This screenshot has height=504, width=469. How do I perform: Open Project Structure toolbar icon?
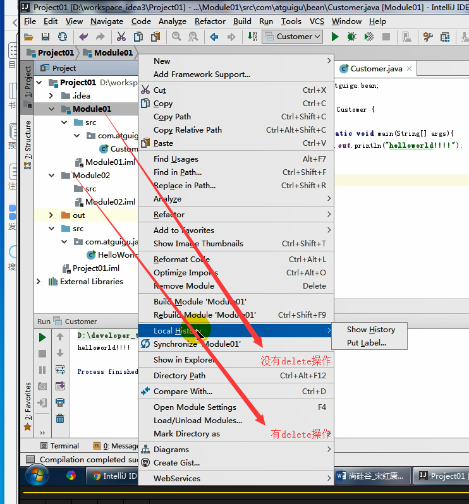[445, 37]
